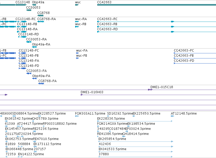Select the EK041533.5prime EST label

[112, 149]
